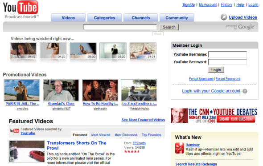Click the Forgot Password link
Viewport: 263px width, 166px height.
tap(228, 79)
